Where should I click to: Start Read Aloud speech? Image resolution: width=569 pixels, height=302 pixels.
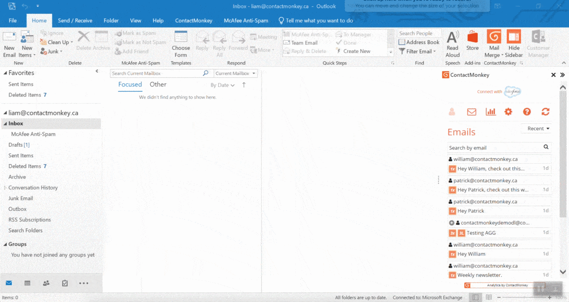pyautogui.click(x=452, y=44)
